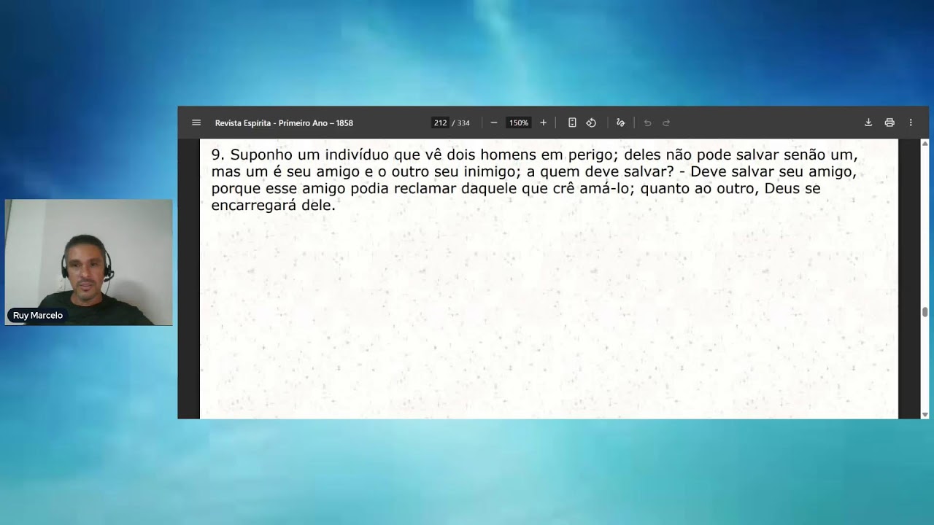Viewport: 934px width, 525px height.
Task: Click the redo arrow in PDF toolbar
Action: (x=666, y=122)
